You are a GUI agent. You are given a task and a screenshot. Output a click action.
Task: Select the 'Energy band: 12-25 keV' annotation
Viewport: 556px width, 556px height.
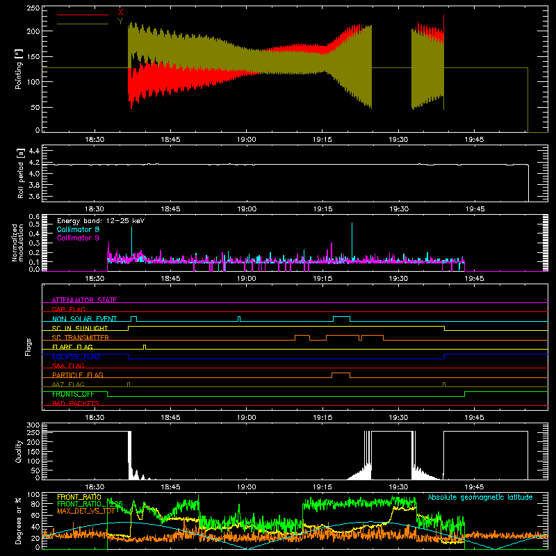(101, 221)
